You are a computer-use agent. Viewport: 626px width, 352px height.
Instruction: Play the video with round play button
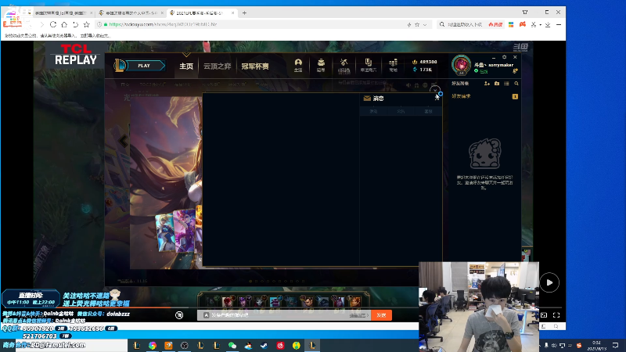click(x=549, y=282)
